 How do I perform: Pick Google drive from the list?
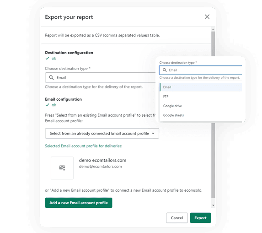pos(201,106)
